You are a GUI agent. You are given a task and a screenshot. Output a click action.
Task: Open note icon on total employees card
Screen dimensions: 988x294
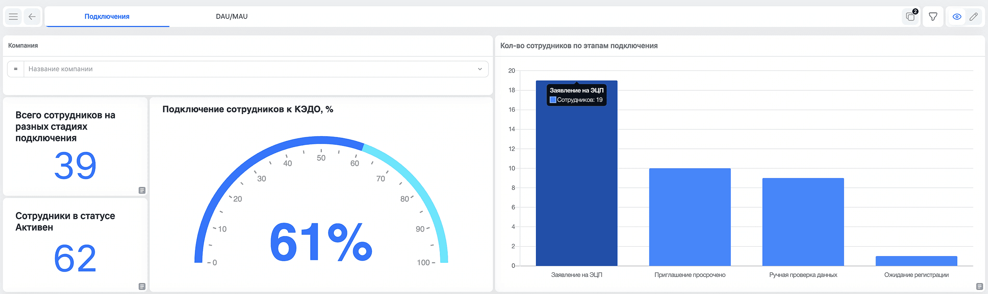[142, 190]
